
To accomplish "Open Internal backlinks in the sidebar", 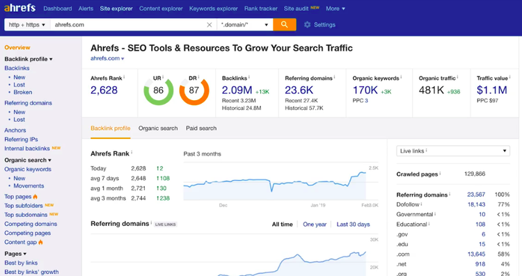I will point(27,149).
